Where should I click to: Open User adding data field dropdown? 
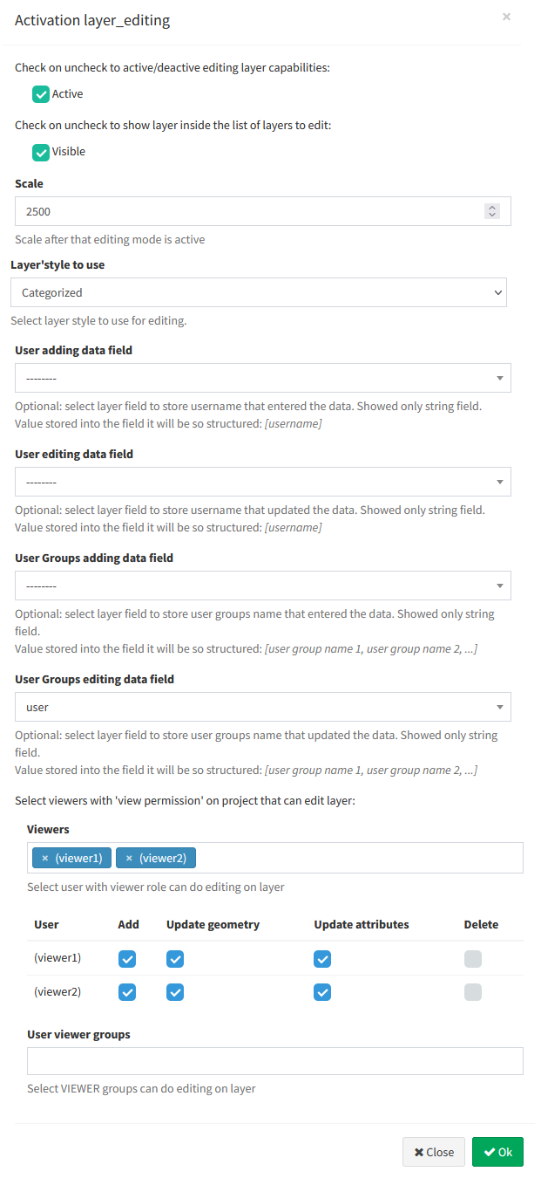(x=263, y=378)
